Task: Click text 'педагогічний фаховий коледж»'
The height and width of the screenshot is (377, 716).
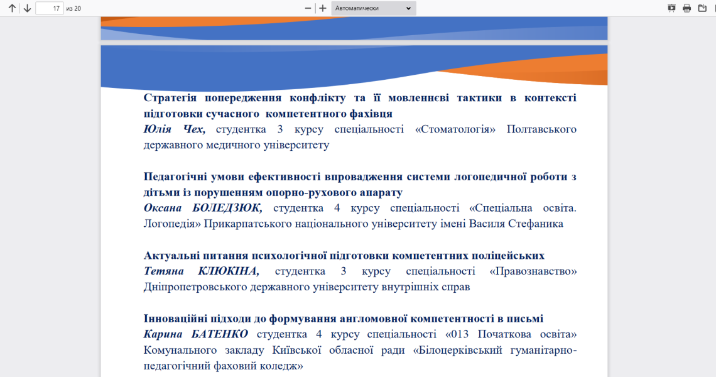Action: point(224,366)
